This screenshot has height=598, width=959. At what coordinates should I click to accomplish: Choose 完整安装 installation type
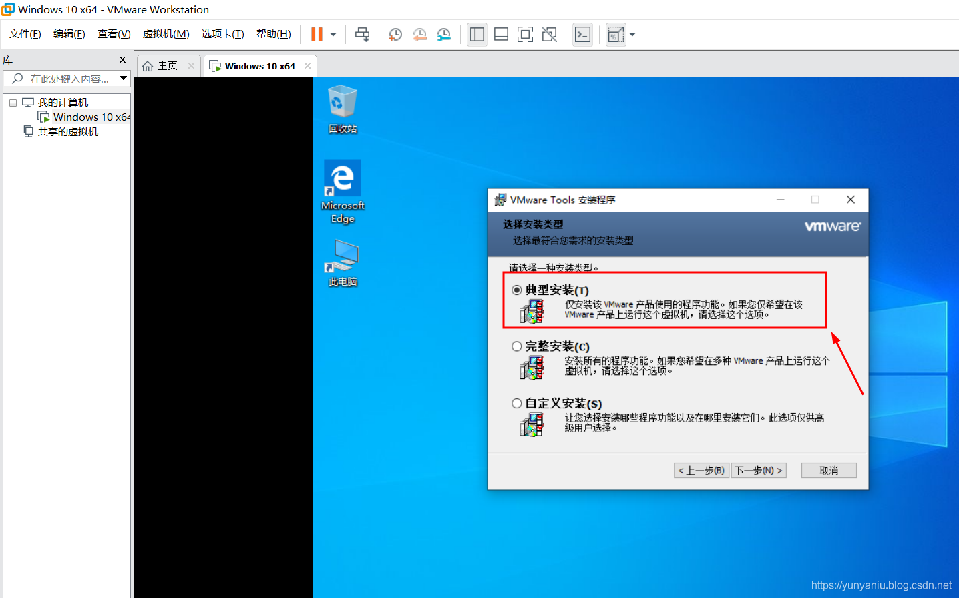pyautogui.click(x=517, y=346)
